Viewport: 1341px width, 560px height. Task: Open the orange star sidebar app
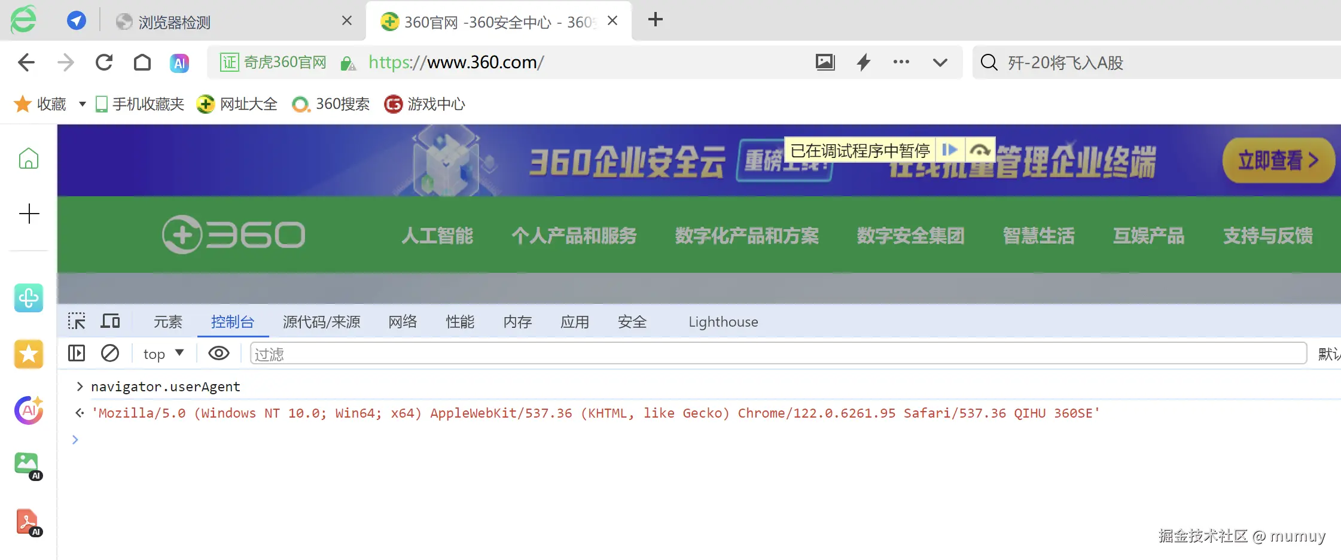tap(29, 354)
